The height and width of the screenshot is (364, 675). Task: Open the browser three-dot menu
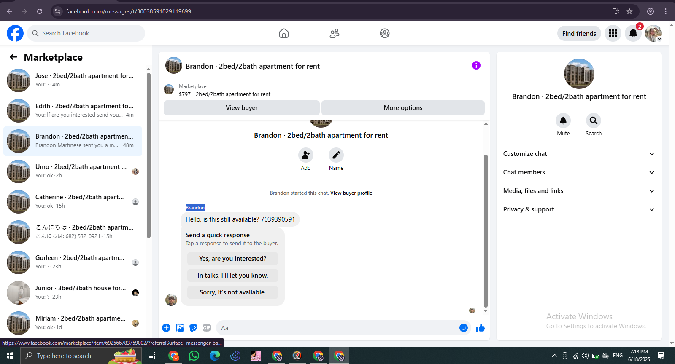666,11
